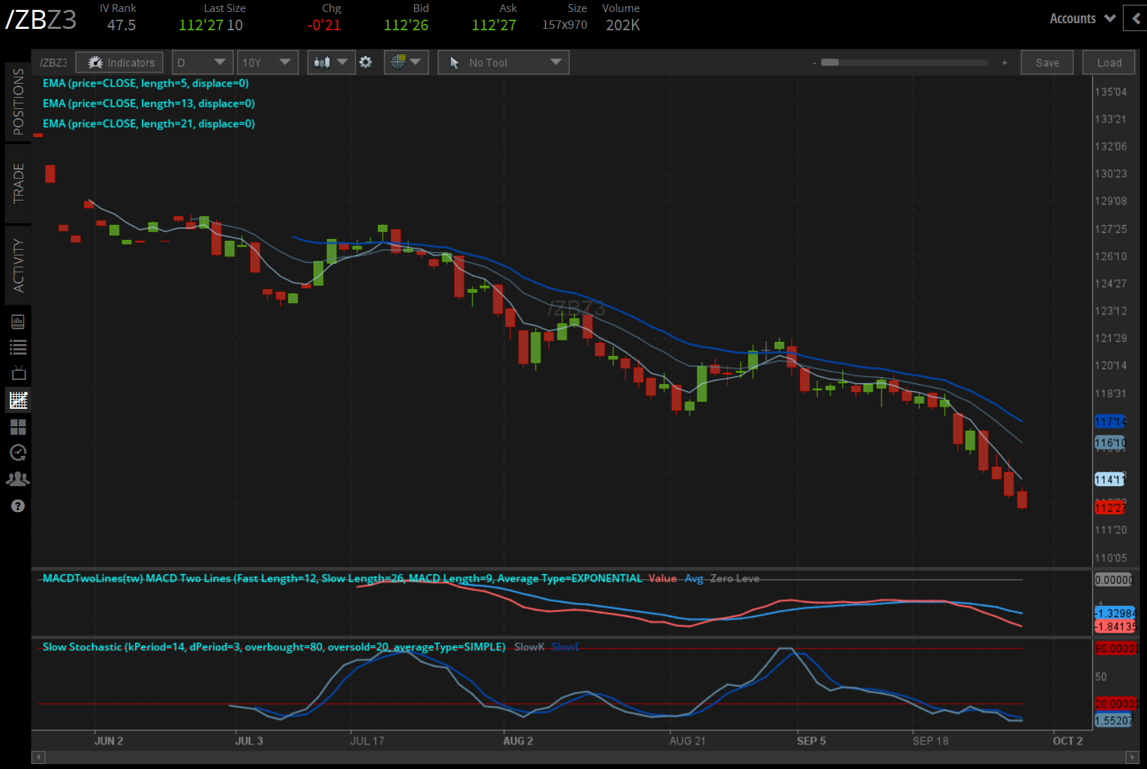The image size is (1147, 769).
Task: Open the ACTIVITY tab
Action: pos(18,264)
